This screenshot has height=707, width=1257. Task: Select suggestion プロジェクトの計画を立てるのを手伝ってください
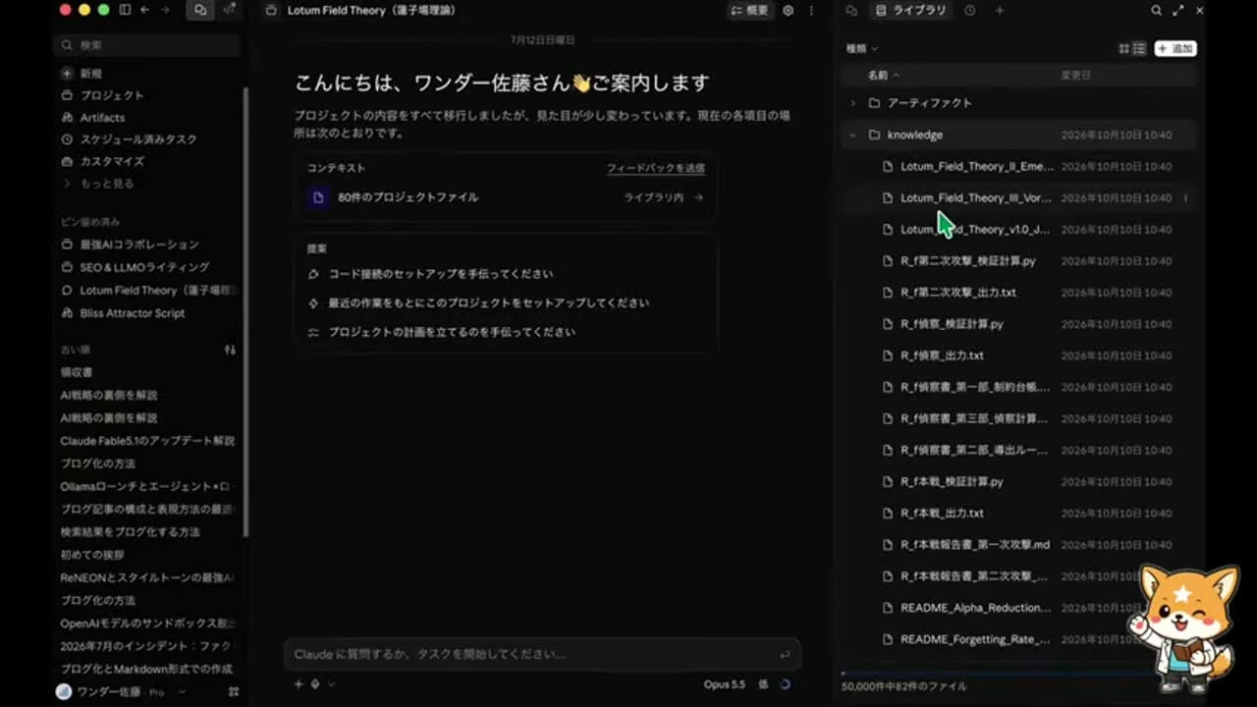point(451,332)
